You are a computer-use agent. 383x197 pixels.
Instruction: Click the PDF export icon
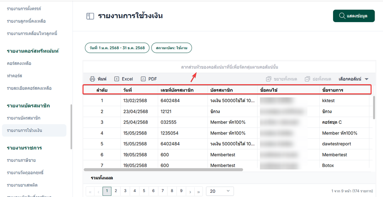(143, 79)
